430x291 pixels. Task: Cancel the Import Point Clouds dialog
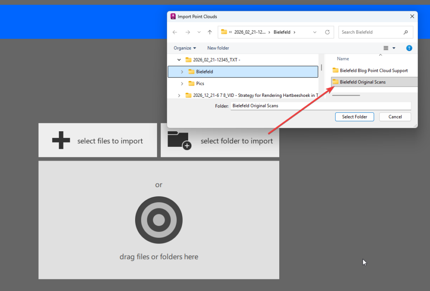tap(395, 117)
